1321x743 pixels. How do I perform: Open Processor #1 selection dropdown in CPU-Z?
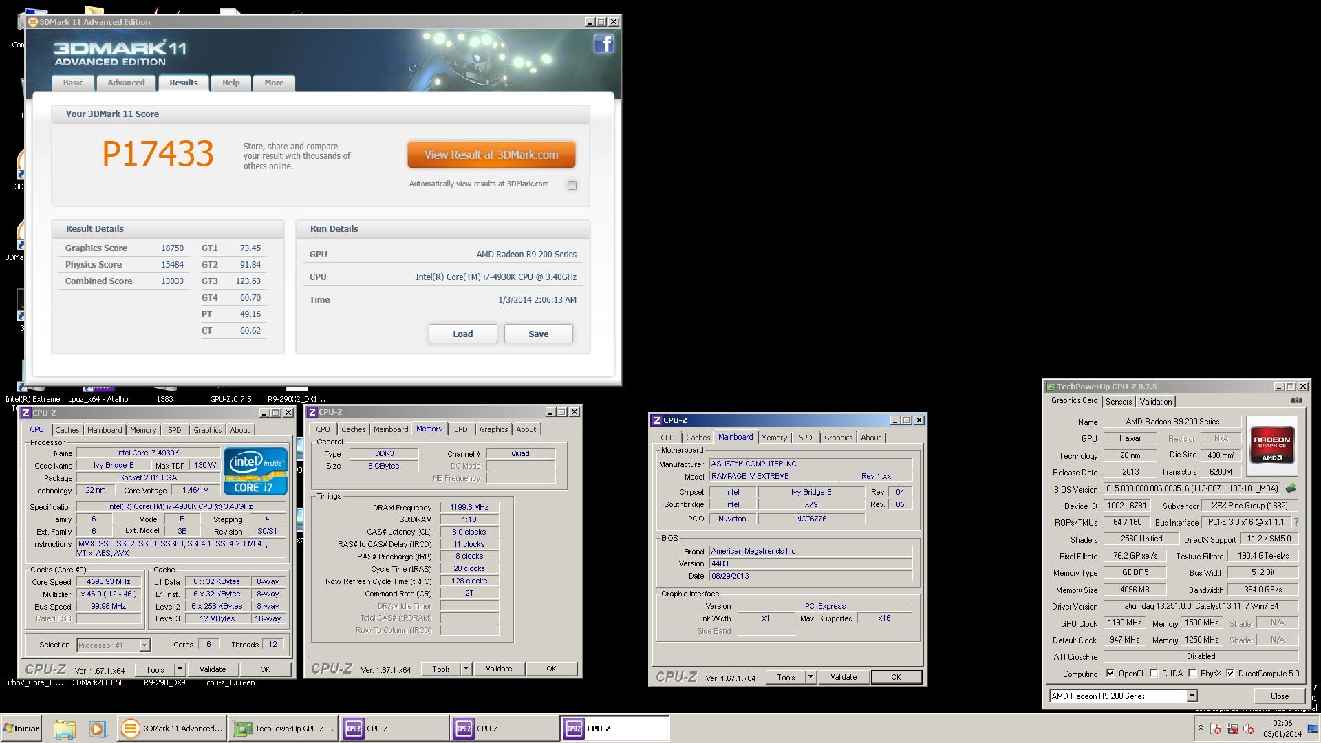point(144,645)
